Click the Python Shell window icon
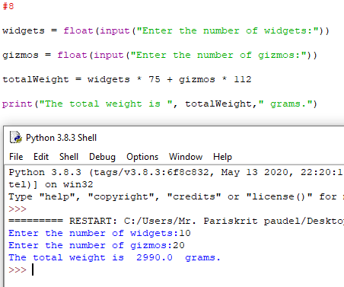The width and height of the screenshot is (344, 287). click(15, 137)
